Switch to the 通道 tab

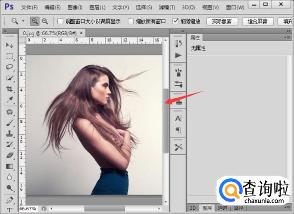pyautogui.click(x=222, y=208)
